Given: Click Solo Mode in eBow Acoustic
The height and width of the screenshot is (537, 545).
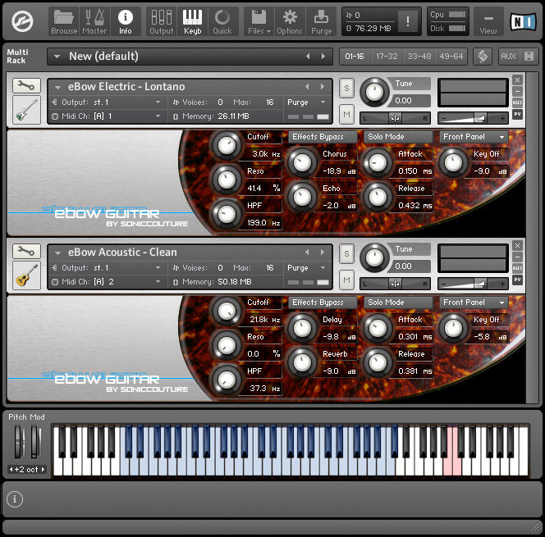Looking at the screenshot, I should (398, 303).
